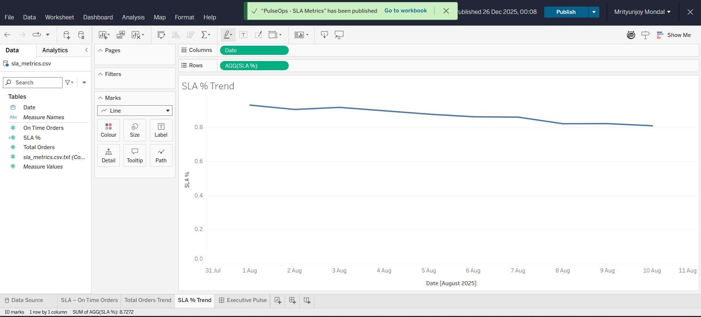
Task: Click the Duplicate sheet icon
Action: tap(121, 35)
